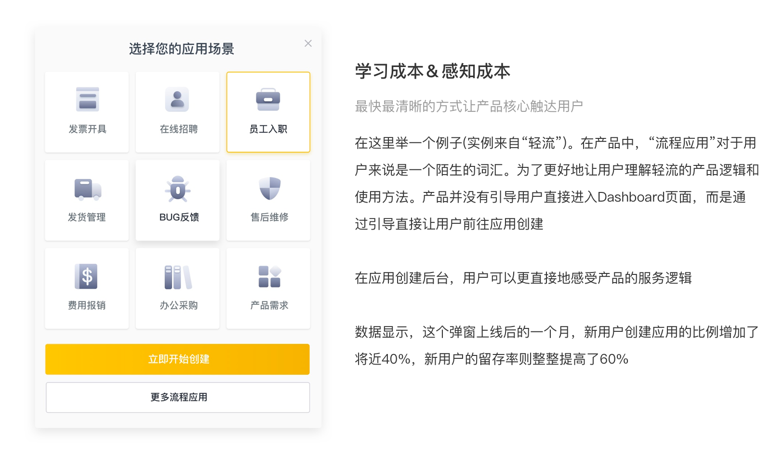The width and height of the screenshot is (771, 463).
Task: Select the shield icon for 售后维修
Action: click(x=269, y=188)
